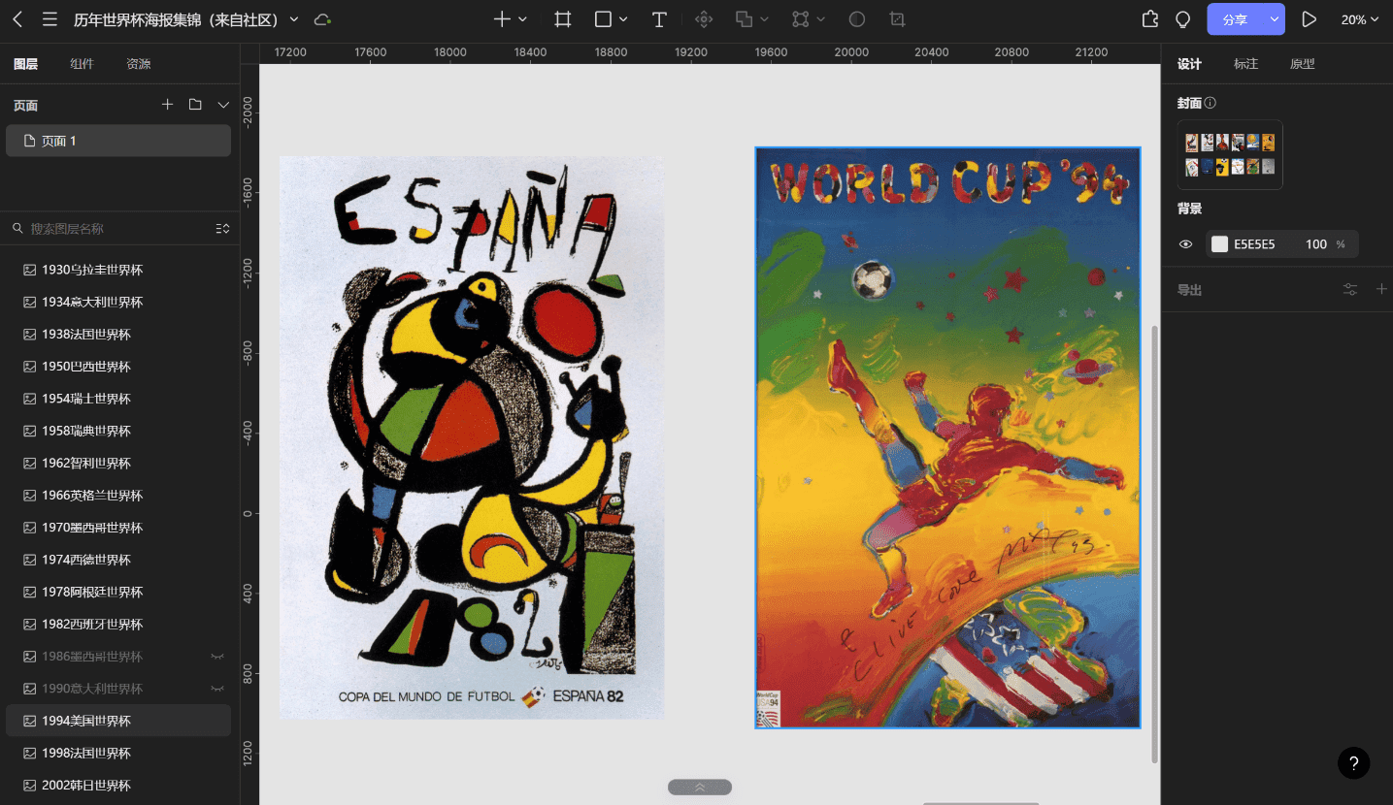Click the cloud sync status icon
This screenshot has height=805, width=1393.
[322, 19]
